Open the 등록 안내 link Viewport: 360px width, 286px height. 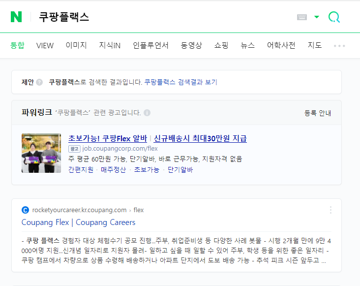click(x=318, y=113)
